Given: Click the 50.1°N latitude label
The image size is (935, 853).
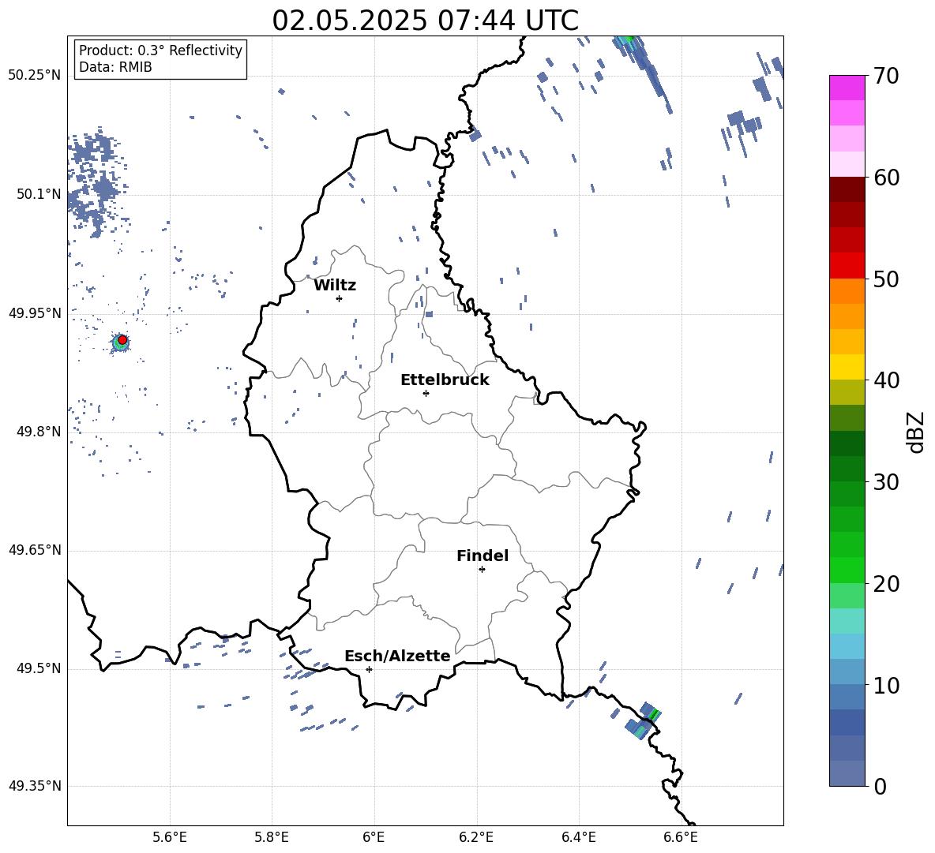Looking at the screenshot, I should (39, 194).
